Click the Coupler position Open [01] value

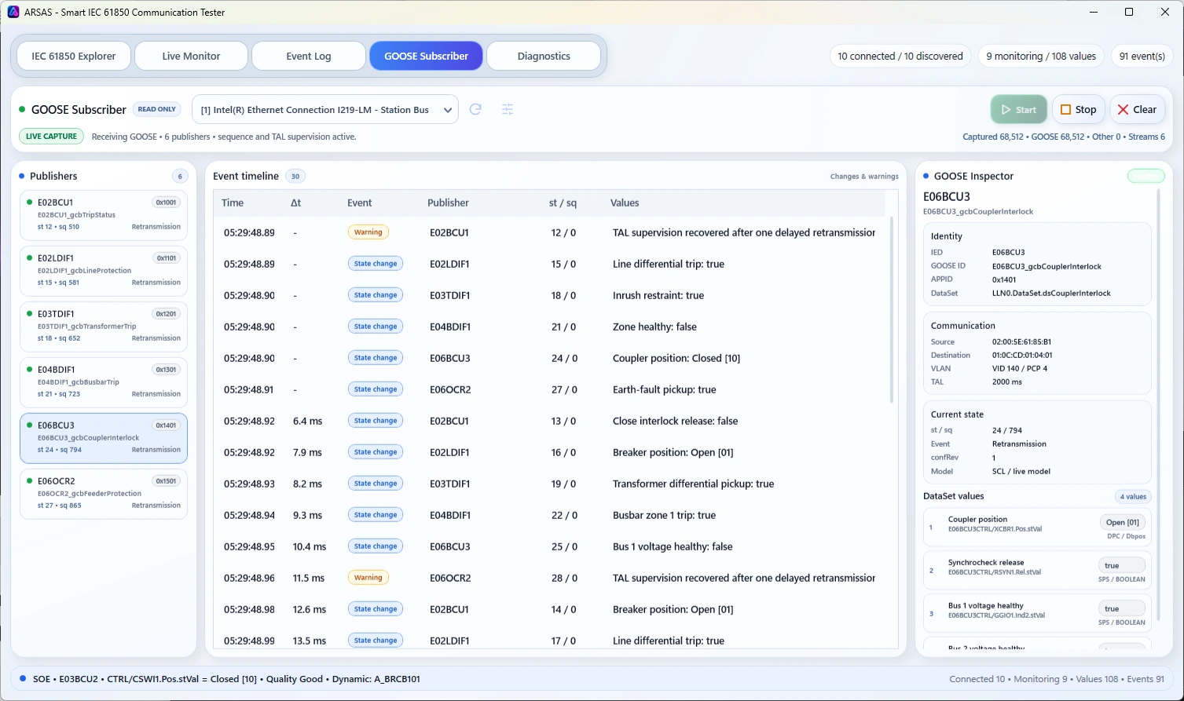point(1122,522)
